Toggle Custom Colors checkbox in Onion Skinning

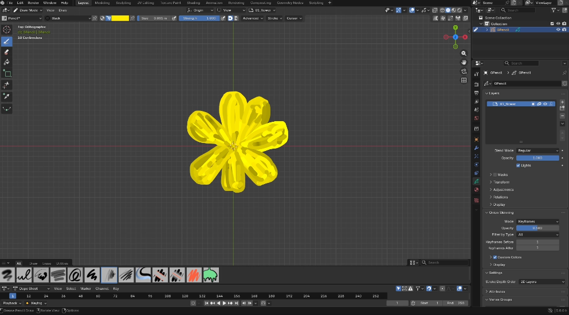point(495,257)
